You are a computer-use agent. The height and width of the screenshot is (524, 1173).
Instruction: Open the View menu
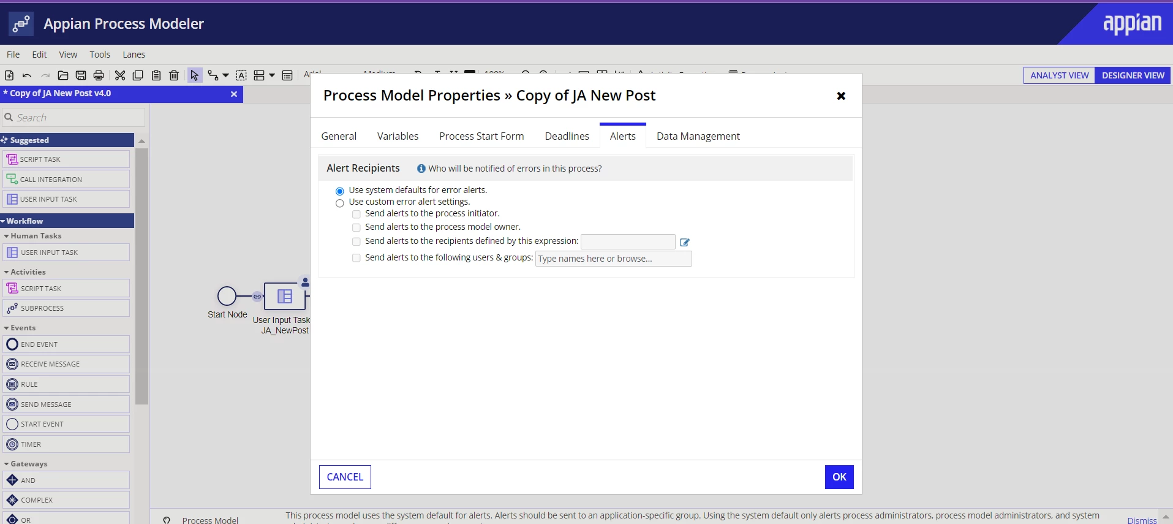click(x=68, y=55)
